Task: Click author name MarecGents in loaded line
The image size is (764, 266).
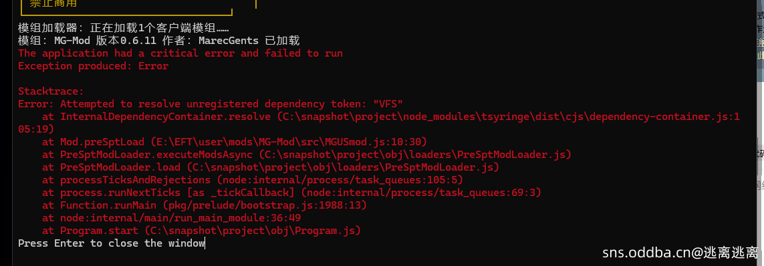Action: coord(227,41)
